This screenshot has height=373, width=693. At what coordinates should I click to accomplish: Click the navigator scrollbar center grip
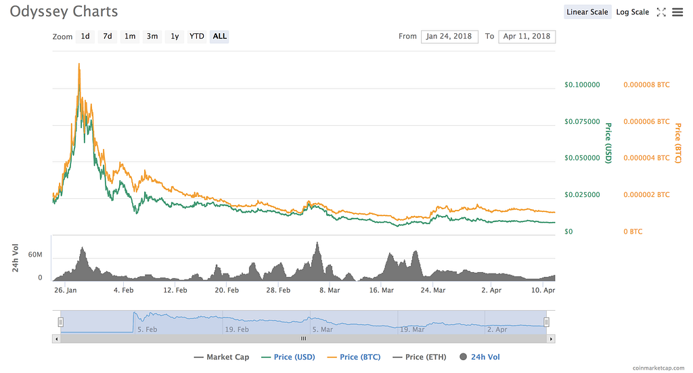click(304, 339)
